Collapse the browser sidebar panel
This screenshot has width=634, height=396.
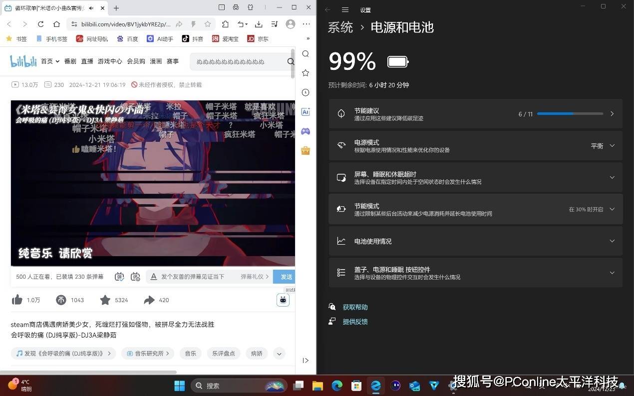tap(306, 361)
